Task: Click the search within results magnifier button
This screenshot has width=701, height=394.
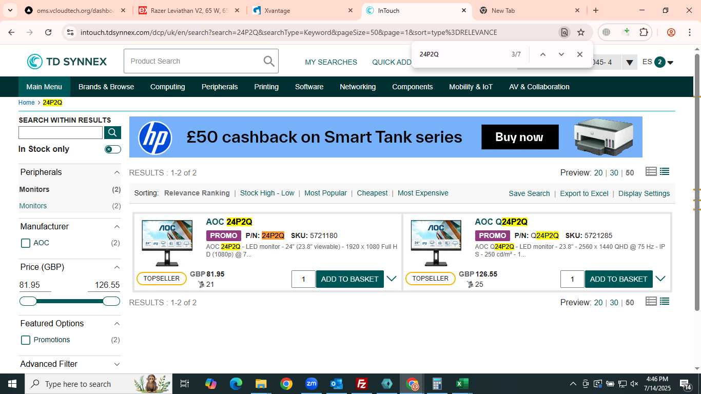Action: (x=112, y=133)
